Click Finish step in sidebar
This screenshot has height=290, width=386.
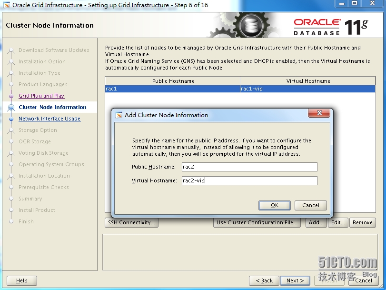pos(26,221)
